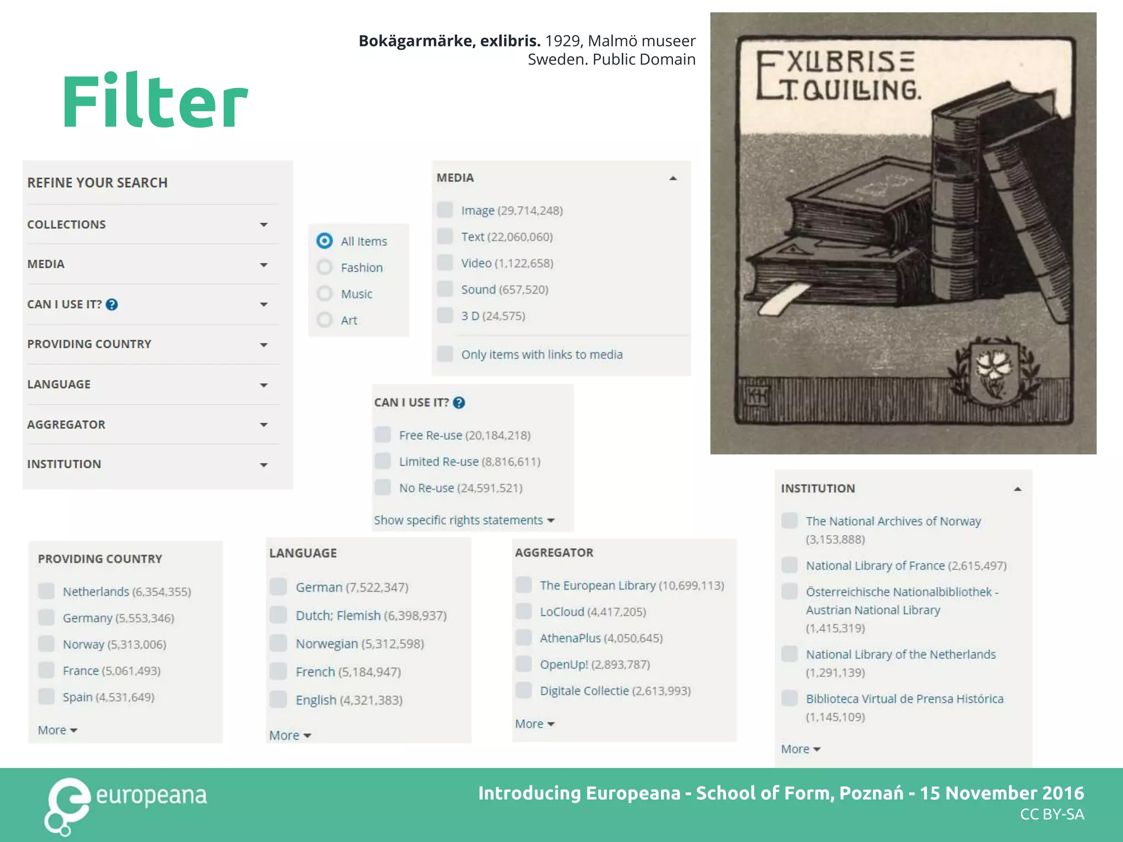
Task: Check the Germany country checkbox
Action: point(47,617)
